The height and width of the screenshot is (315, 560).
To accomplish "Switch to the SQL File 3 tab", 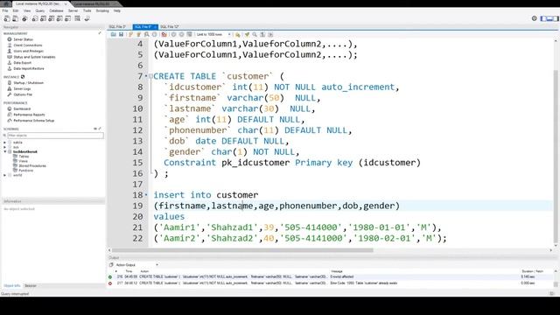I will click(117, 27).
